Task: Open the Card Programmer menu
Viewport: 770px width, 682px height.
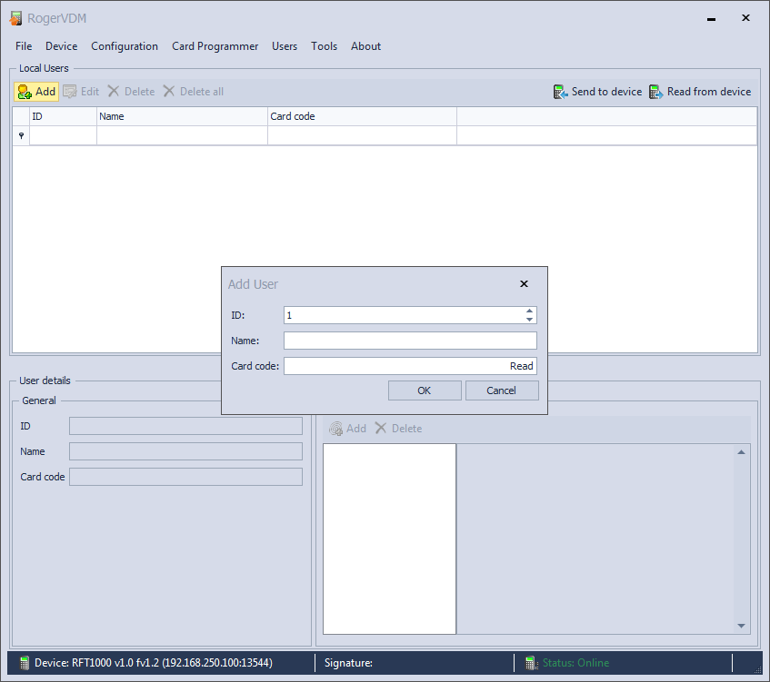Action: tap(215, 46)
